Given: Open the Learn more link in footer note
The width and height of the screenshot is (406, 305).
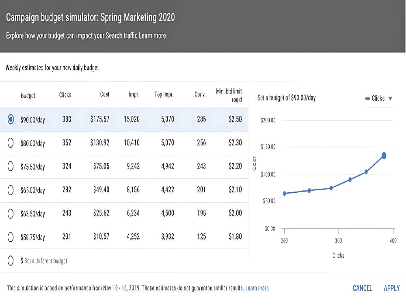Looking at the screenshot, I should [x=257, y=288].
